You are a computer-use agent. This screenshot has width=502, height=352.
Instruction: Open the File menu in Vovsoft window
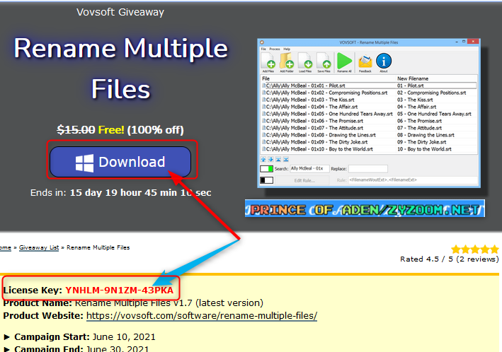pyautogui.click(x=263, y=49)
